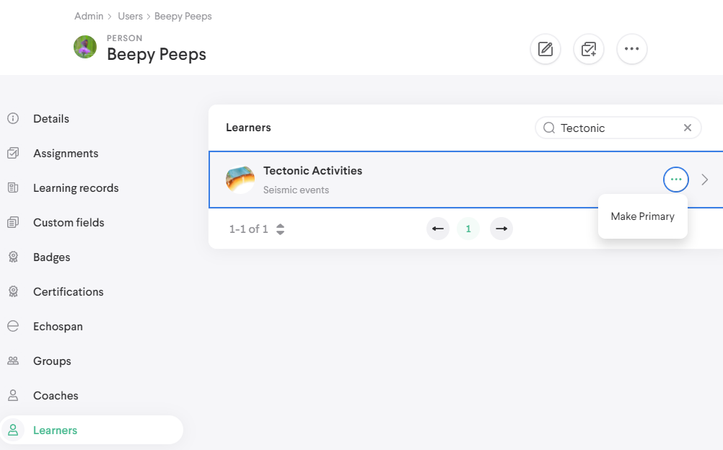723x450 pixels.
Task: Click page number 1 in pagination
Action: [x=468, y=229]
